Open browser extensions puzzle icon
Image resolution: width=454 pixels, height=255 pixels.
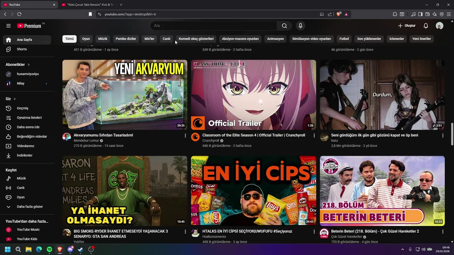[x=395, y=14]
